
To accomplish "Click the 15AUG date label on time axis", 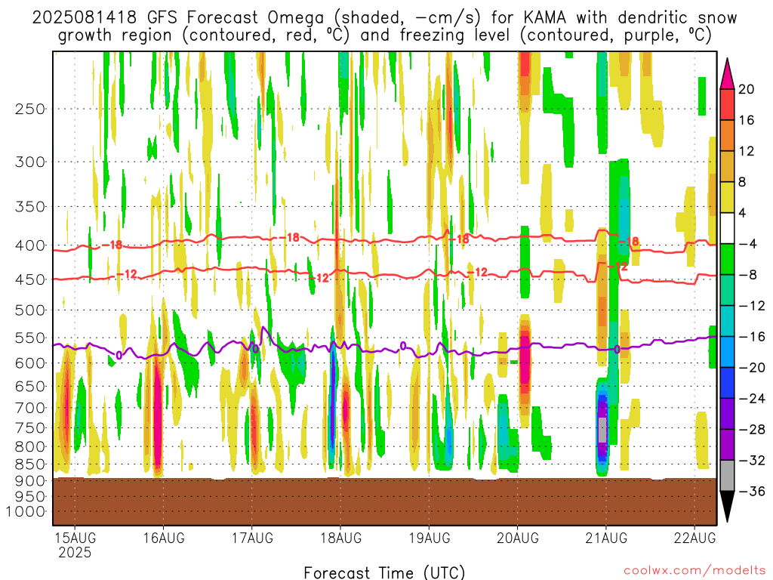I will click(x=75, y=538).
